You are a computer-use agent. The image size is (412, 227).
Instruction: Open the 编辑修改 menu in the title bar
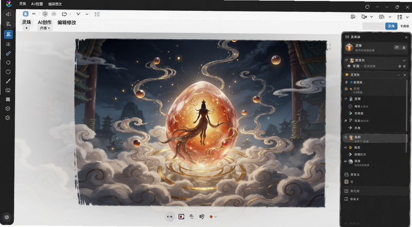[x=55, y=4]
